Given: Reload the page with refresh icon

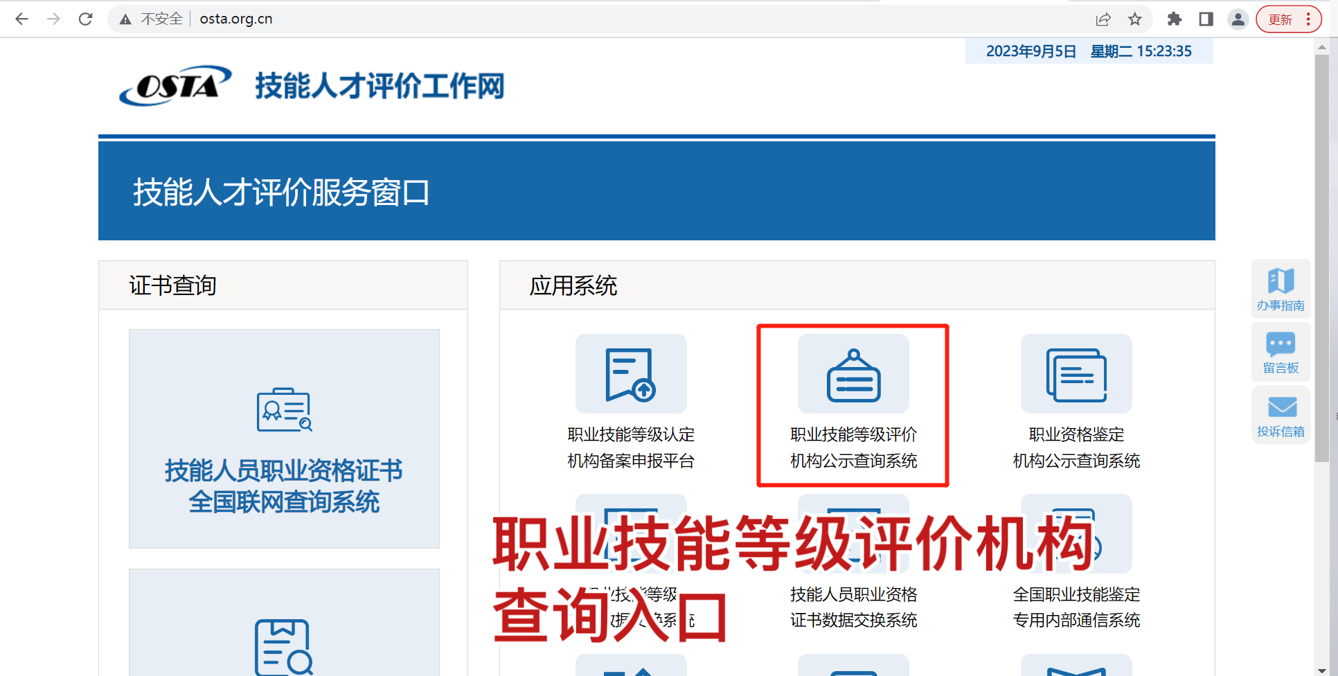Looking at the screenshot, I should tap(85, 19).
